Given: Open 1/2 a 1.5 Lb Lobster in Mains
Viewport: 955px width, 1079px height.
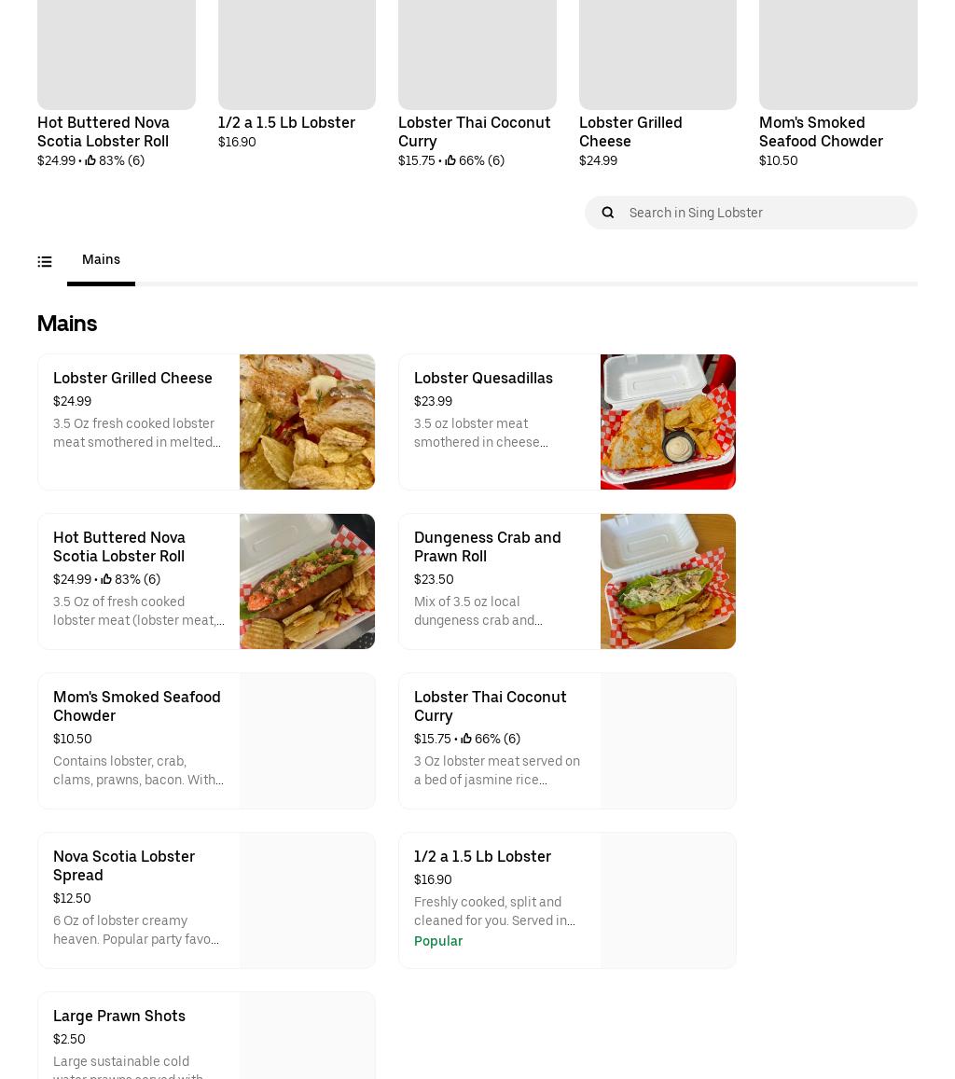Looking at the screenshot, I should click(482, 856).
